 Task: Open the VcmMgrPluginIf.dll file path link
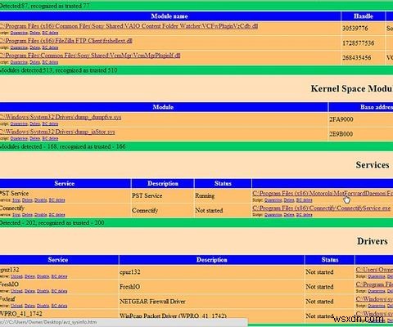(90, 56)
